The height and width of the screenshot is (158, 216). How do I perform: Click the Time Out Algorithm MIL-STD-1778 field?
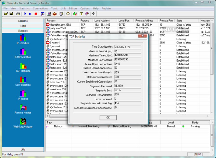click(128, 47)
